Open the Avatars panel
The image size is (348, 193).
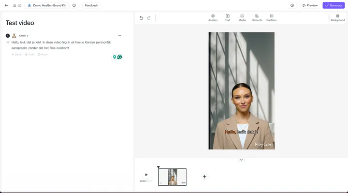tap(213, 18)
